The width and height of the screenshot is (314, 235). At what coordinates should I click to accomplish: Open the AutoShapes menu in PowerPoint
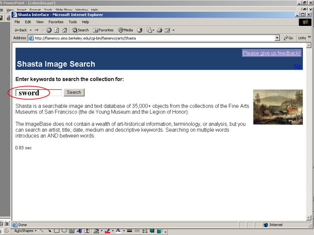pos(25,231)
